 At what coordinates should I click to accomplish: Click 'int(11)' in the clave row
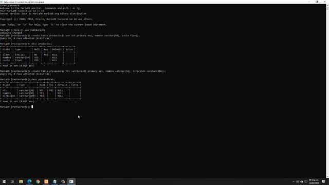pyautogui.click(x=20, y=55)
